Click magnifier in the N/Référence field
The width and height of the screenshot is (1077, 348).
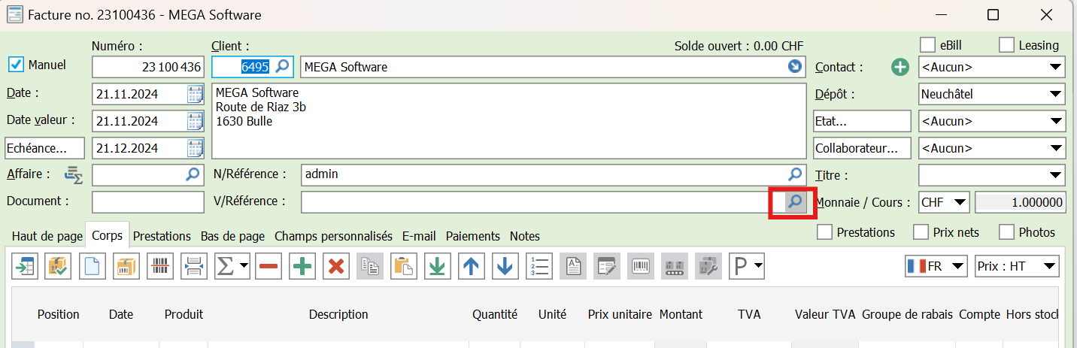point(795,174)
